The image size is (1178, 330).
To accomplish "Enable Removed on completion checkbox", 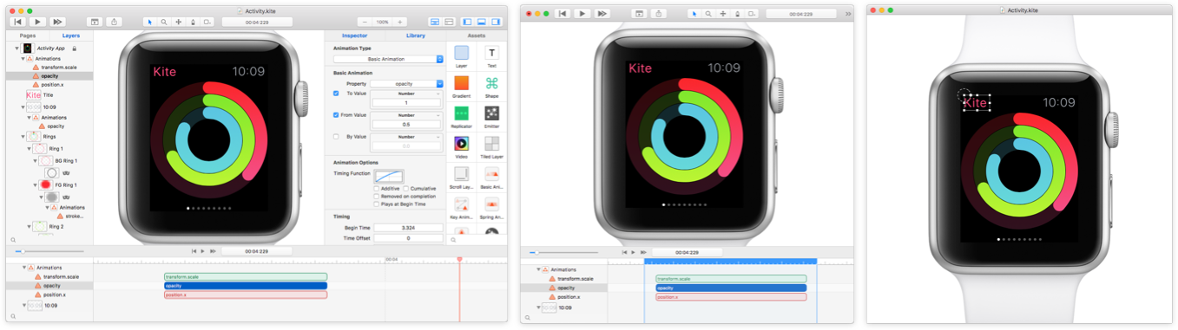I will tap(377, 196).
